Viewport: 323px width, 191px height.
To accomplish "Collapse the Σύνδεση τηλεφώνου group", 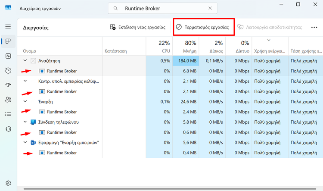I will click(x=25, y=122).
